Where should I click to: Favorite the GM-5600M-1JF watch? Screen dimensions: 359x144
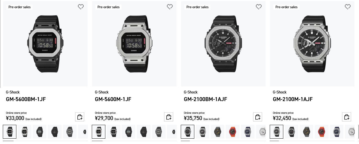170,7
